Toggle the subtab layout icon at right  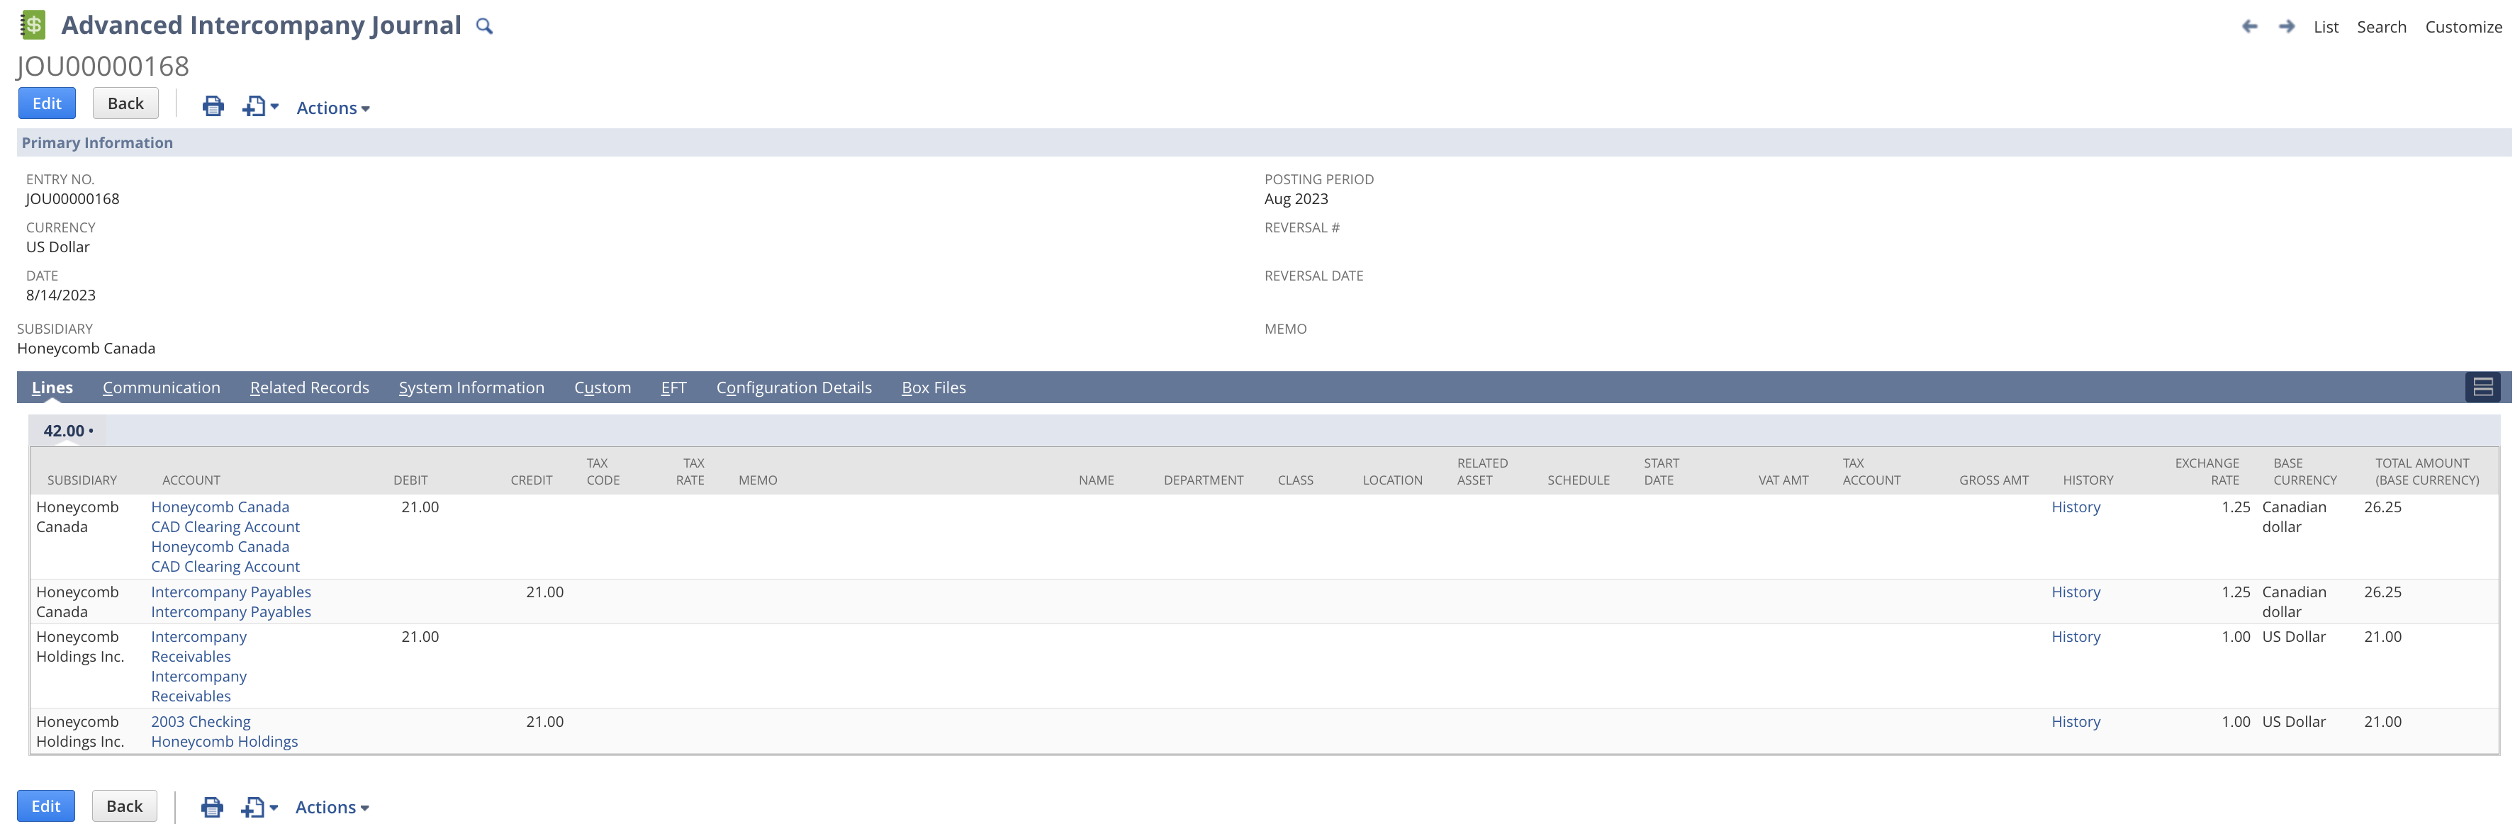click(2483, 388)
